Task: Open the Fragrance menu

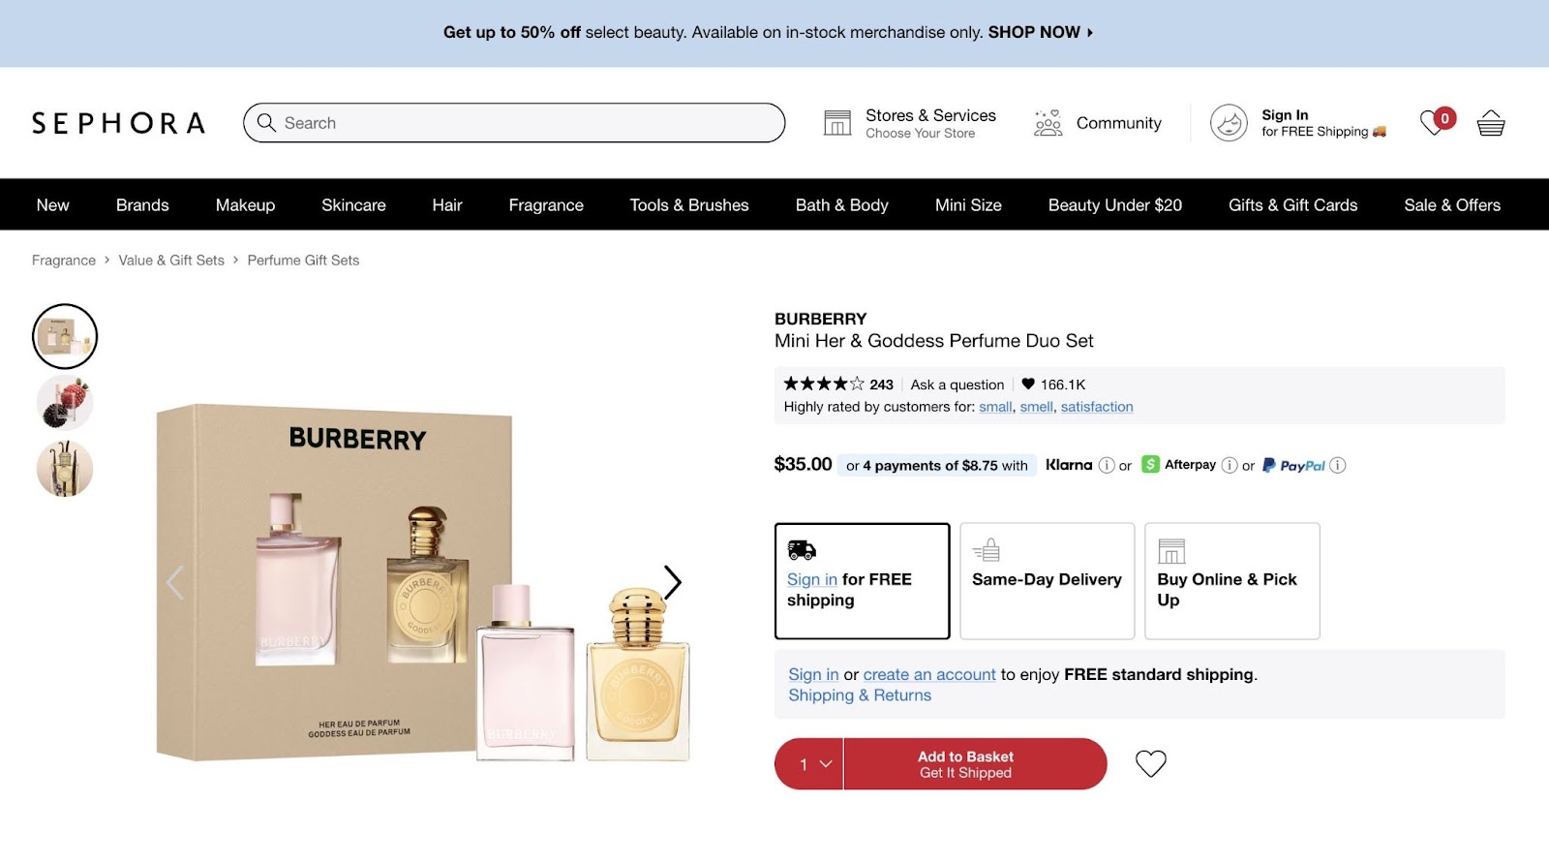Action: 545,204
